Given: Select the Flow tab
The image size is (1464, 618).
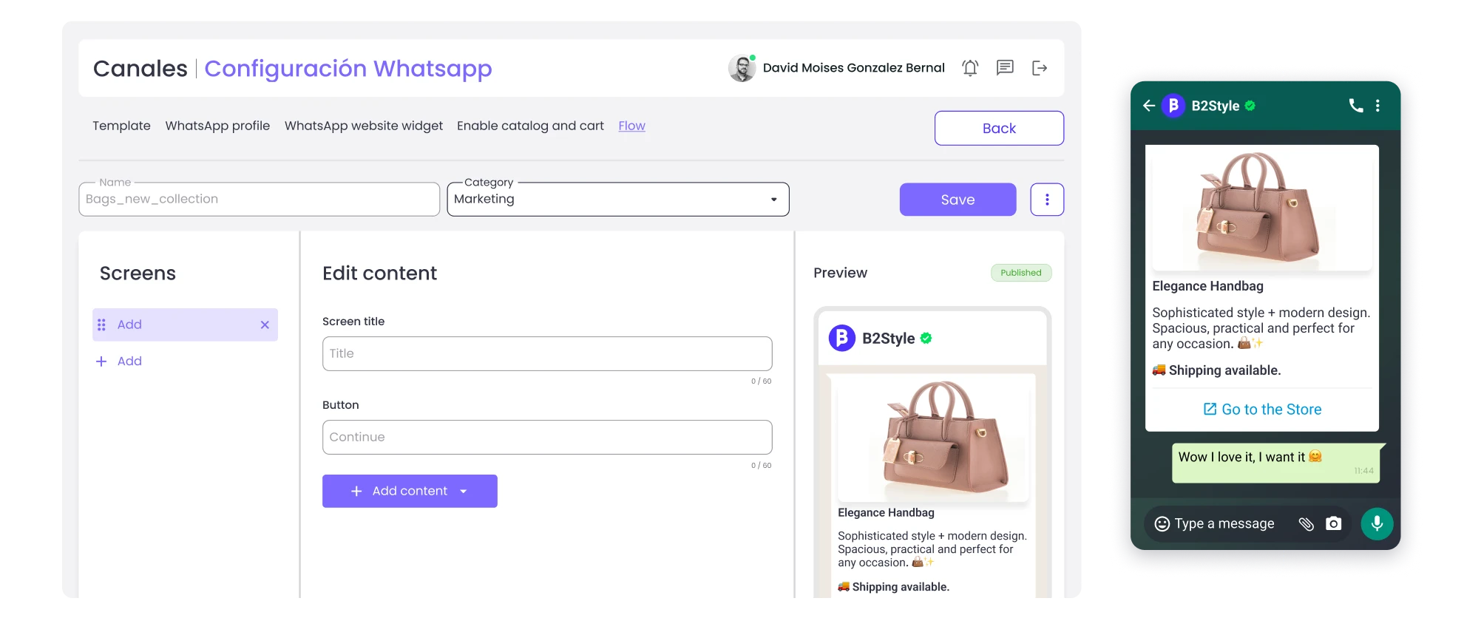Looking at the screenshot, I should point(632,126).
